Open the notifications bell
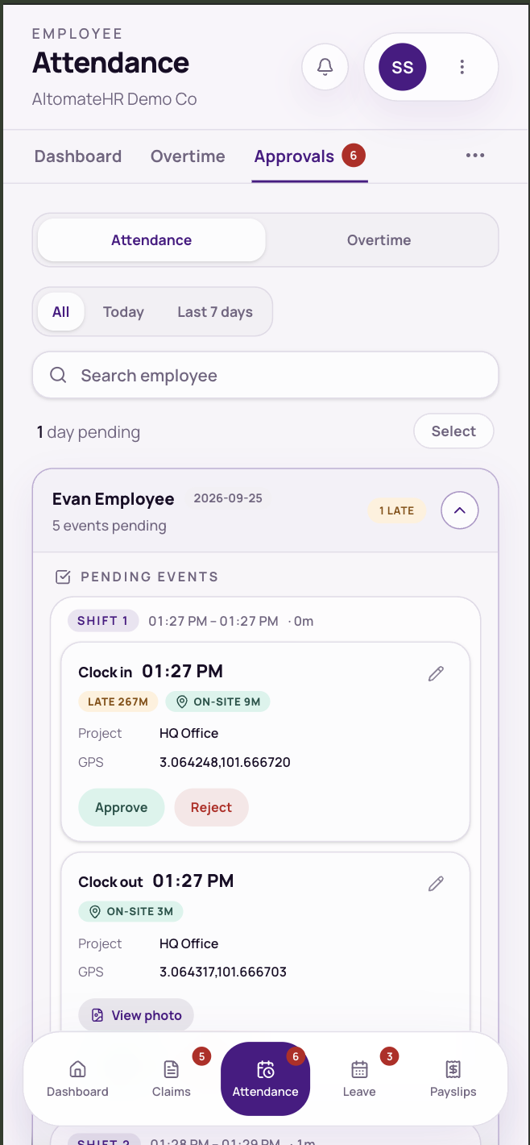 tap(325, 67)
